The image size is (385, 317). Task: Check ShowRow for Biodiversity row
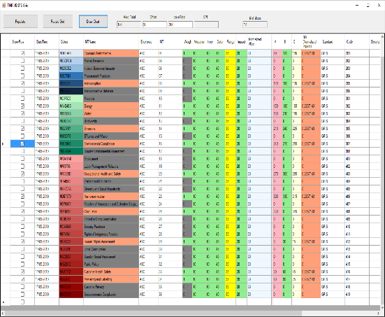pos(22,121)
